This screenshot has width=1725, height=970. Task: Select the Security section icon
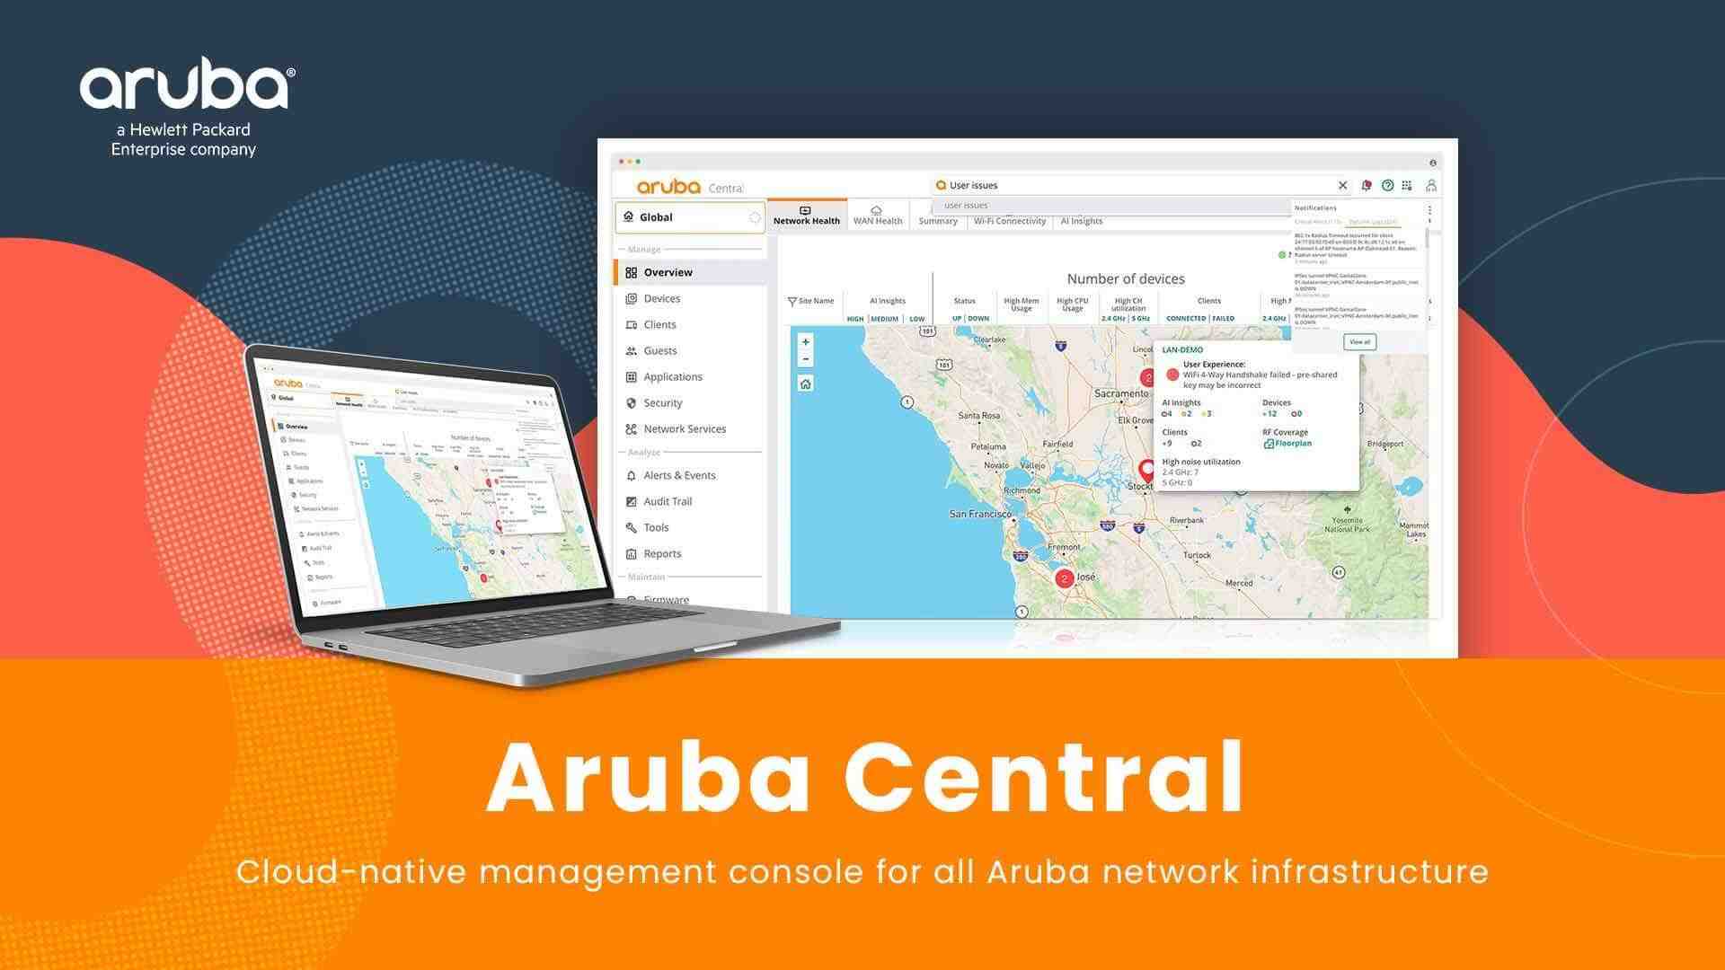(628, 401)
